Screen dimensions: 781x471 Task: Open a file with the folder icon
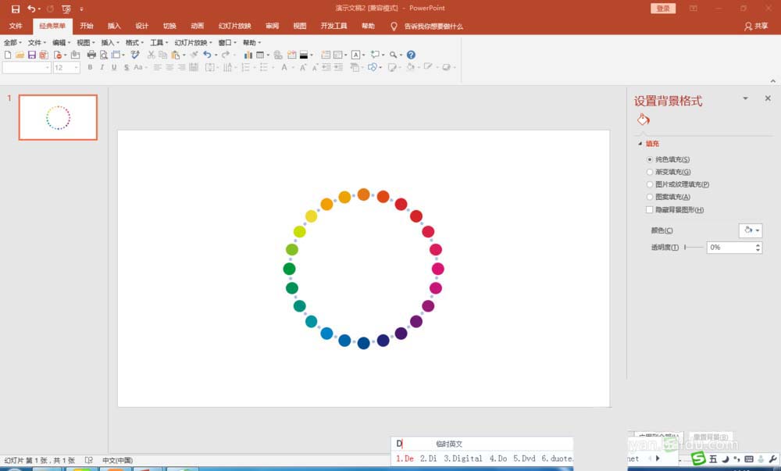20,55
